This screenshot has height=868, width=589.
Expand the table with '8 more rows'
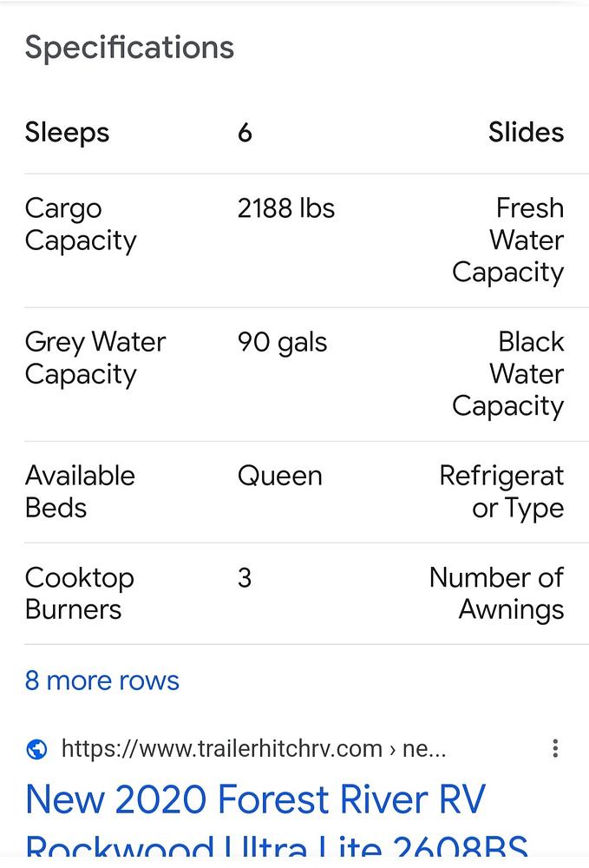point(102,681)
